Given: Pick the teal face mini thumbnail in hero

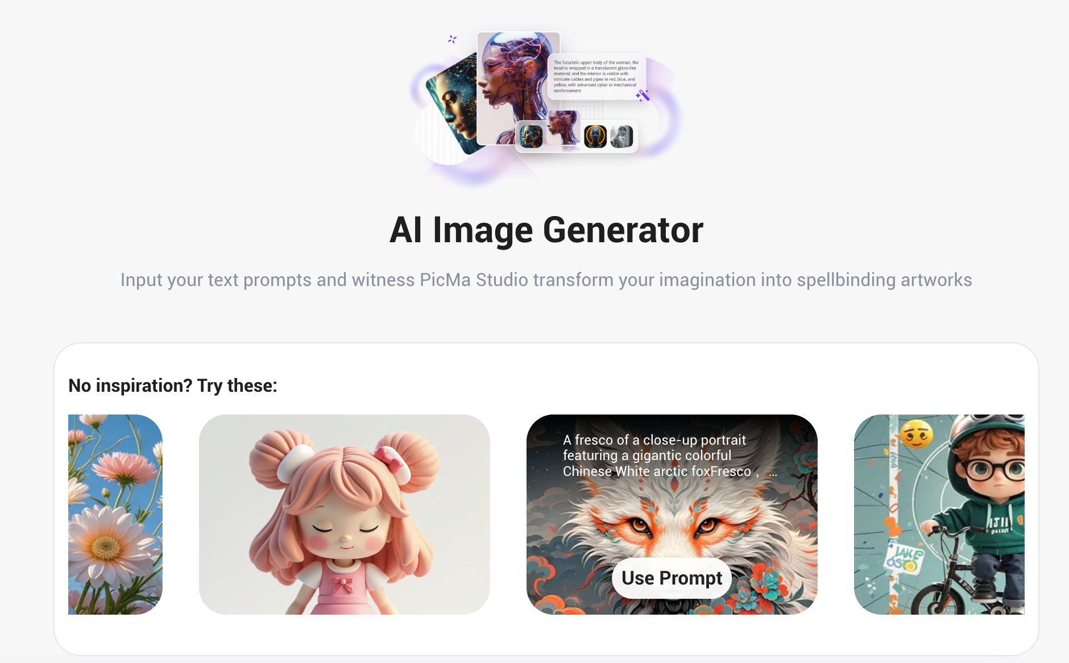Looking at the screenshot, I should [531, 136].
